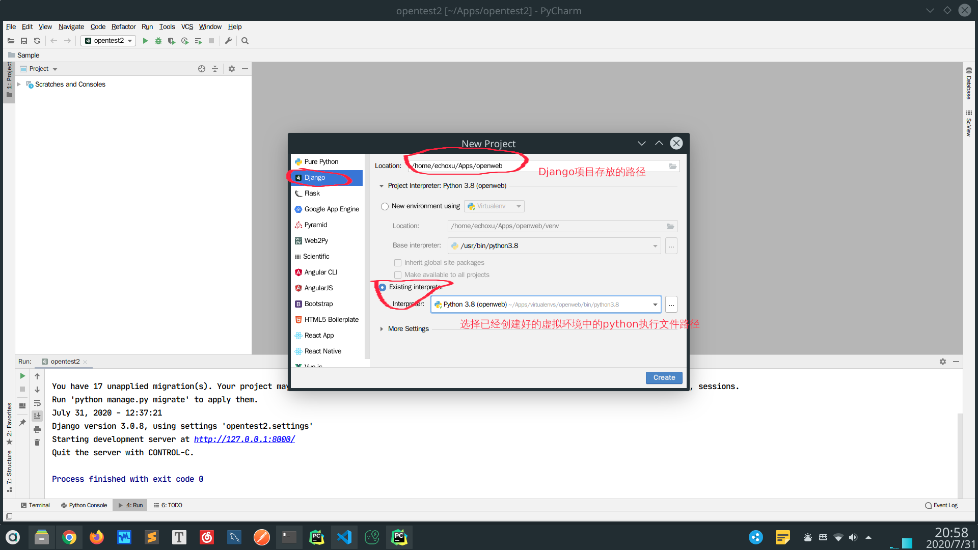Toggle Inherit global site-packages checkbox
The height and width of the screenshot is (550, 978).
398,263
